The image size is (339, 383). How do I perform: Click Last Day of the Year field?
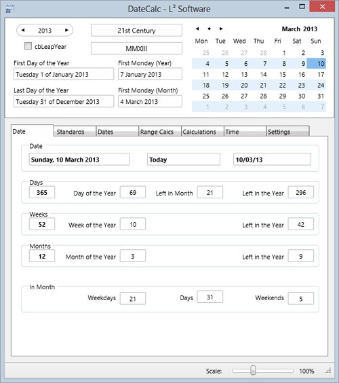(64, 101)
